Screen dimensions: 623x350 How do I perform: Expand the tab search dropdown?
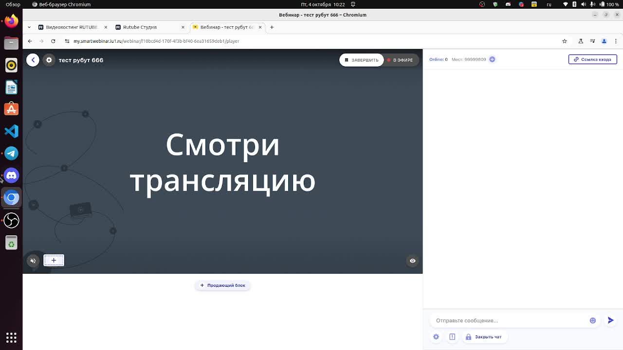(29, 27)
